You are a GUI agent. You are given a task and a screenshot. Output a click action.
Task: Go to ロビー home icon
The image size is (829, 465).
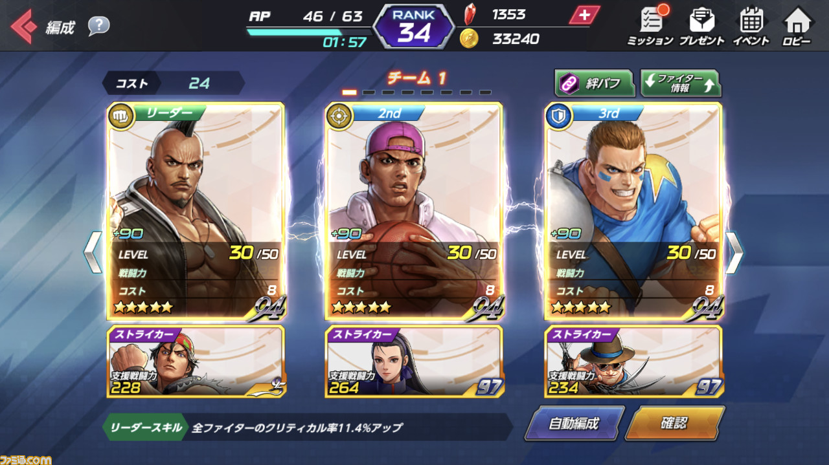pos(797,26)
